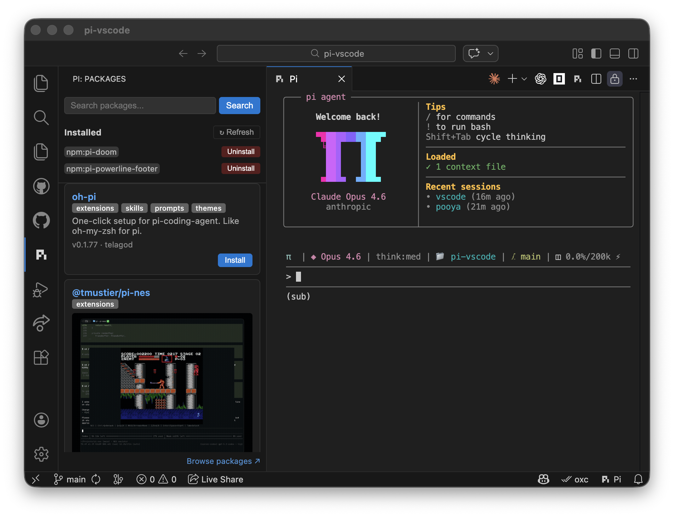Open the lower GitHub octocat icon view
The image size is (674, 517).
pyautogui.click(x=41, y=220)
